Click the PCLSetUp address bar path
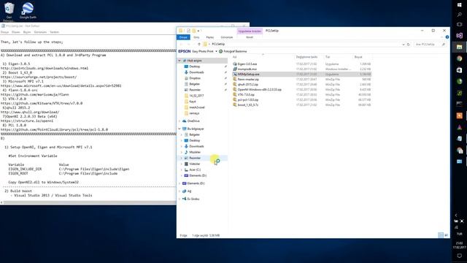Screen dimensions: 467x263 click(218, 44)
